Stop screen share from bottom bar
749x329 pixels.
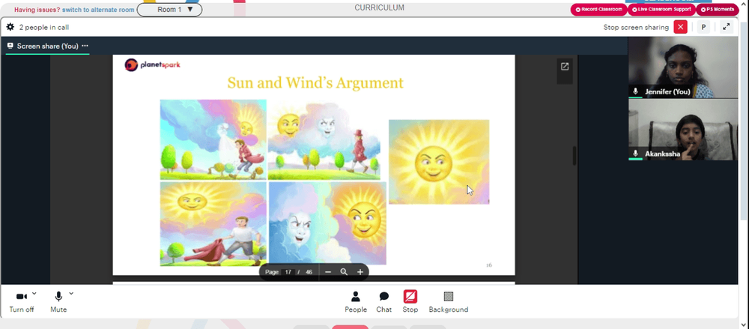[410, 302]
